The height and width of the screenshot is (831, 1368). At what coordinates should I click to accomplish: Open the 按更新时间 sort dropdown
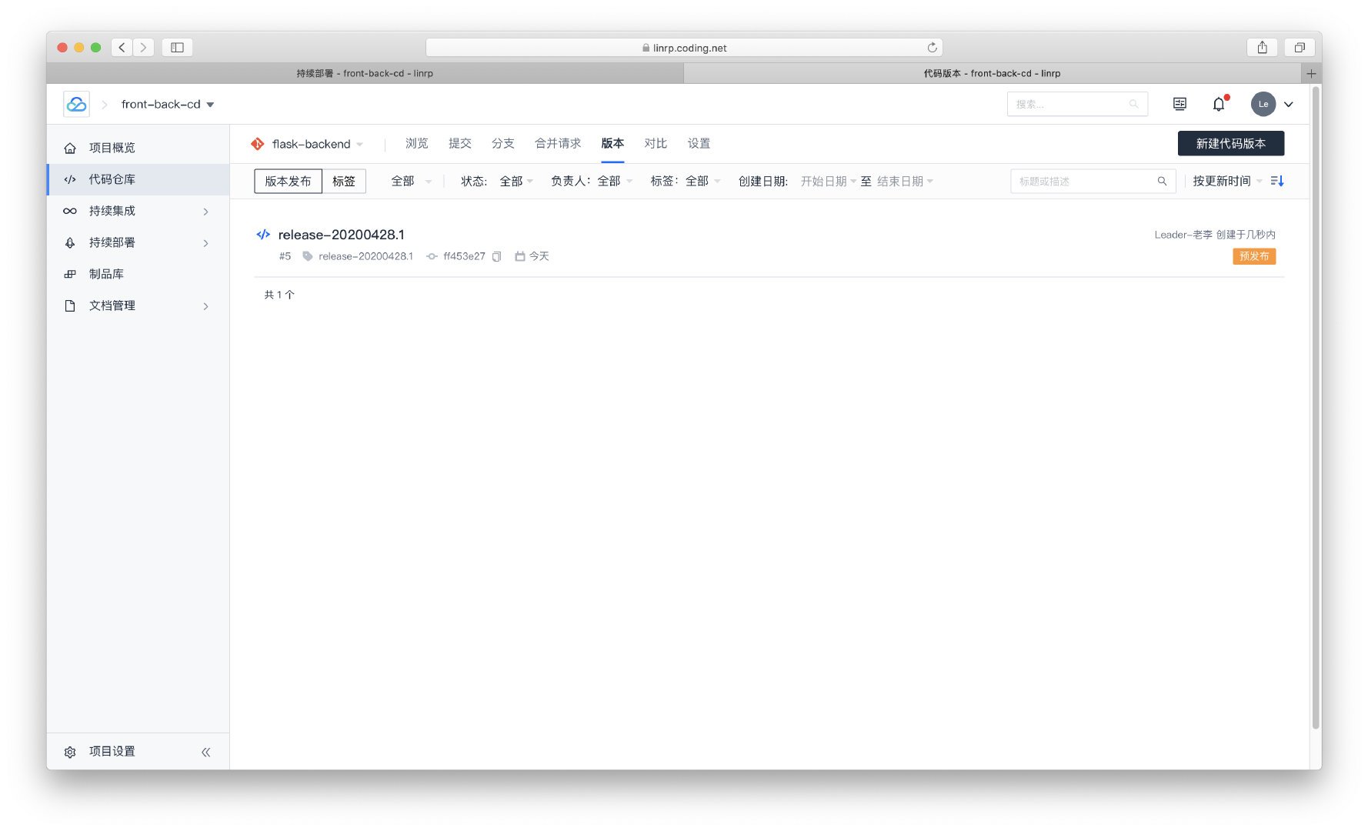tap(1227, 181)
